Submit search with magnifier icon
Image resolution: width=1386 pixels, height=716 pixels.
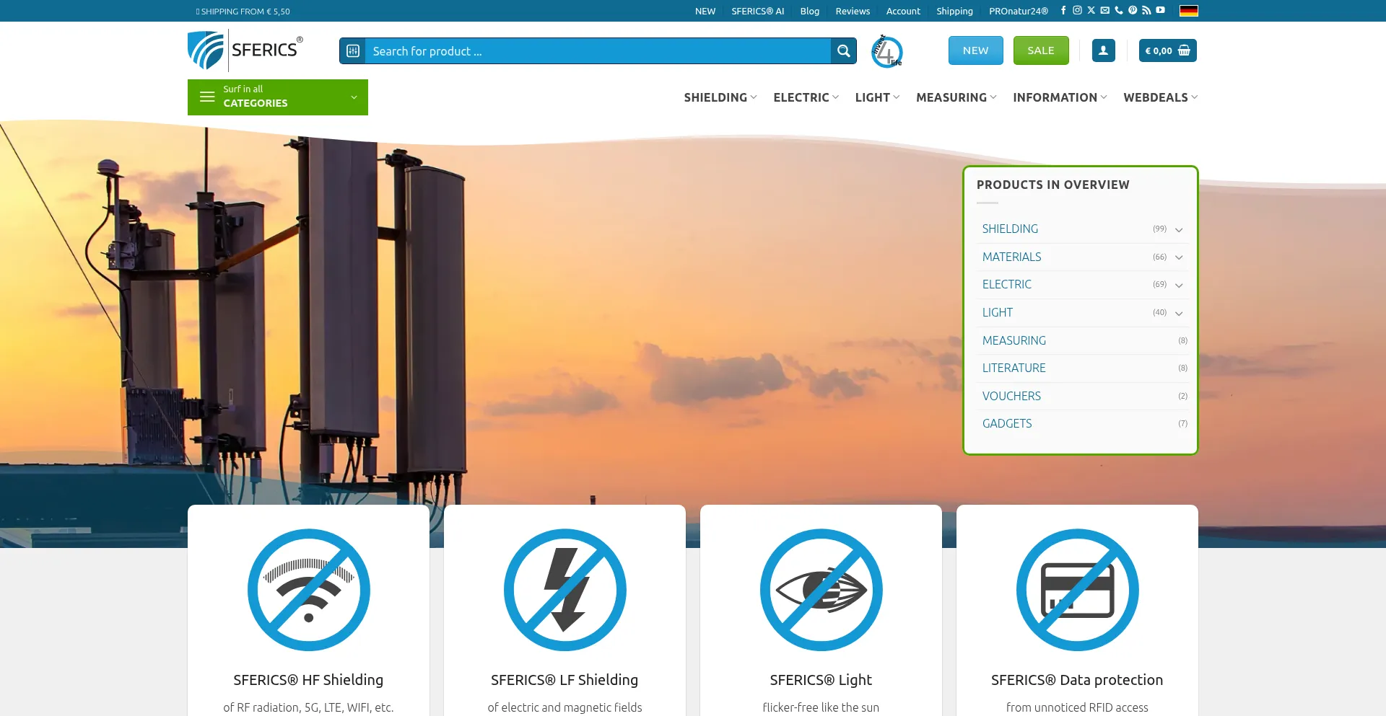843,51
